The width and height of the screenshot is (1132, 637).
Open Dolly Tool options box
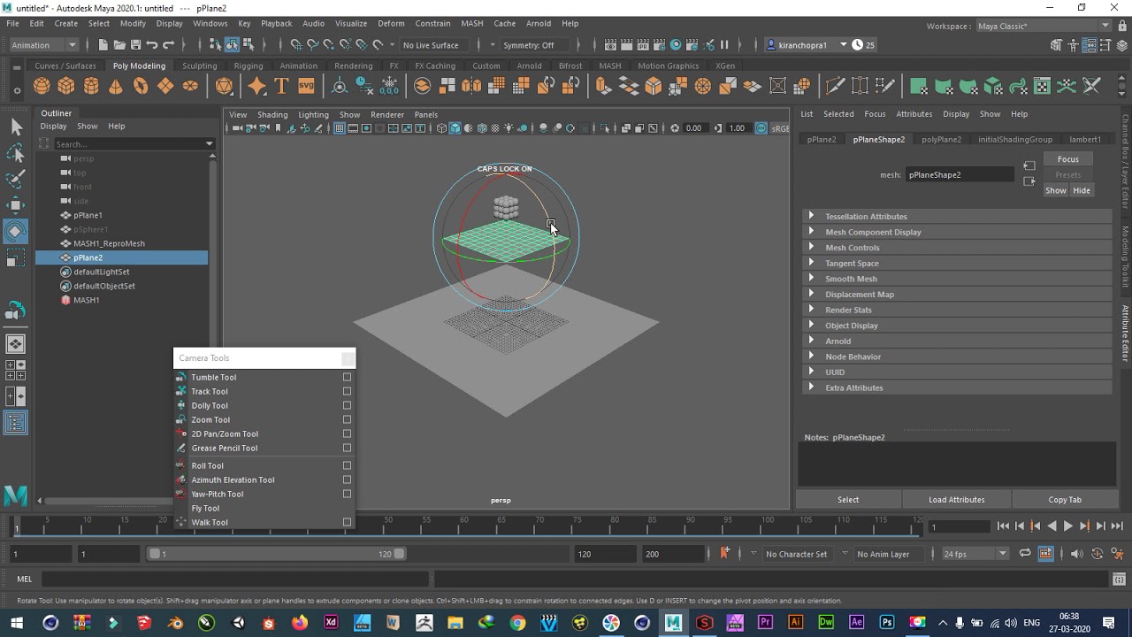347,405
